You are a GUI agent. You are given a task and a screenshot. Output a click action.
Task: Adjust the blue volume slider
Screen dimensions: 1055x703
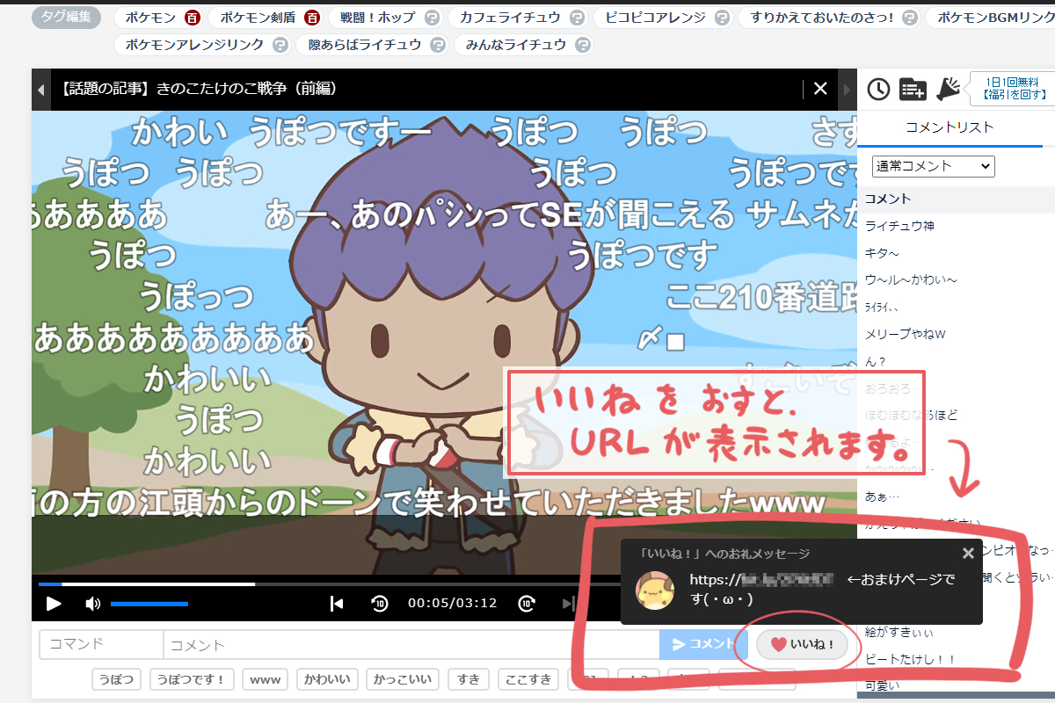click(149, 604)
